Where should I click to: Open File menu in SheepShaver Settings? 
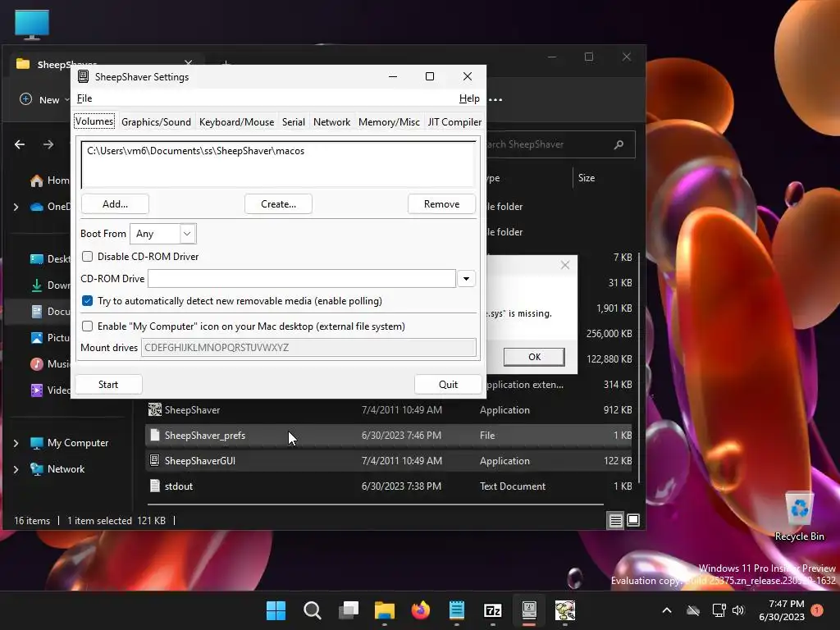coord(84,98)
